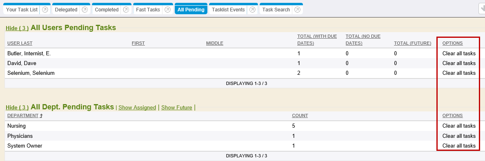Open the Task Search tab
The image size is (485, 161).
point(276,9)
